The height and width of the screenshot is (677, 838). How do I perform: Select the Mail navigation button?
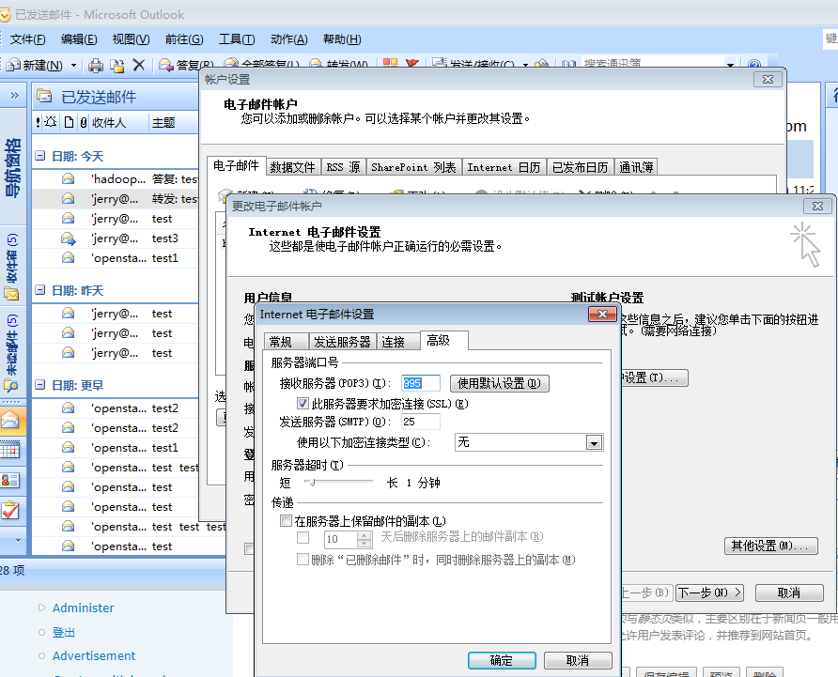(10, 421)
